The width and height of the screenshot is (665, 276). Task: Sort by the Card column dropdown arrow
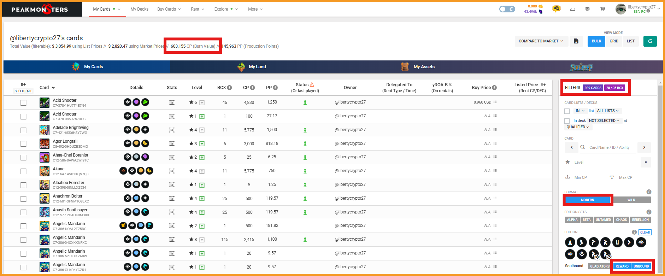point(53,88)
